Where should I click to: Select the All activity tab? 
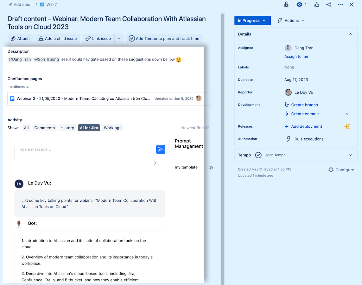(x=26, y=128)
